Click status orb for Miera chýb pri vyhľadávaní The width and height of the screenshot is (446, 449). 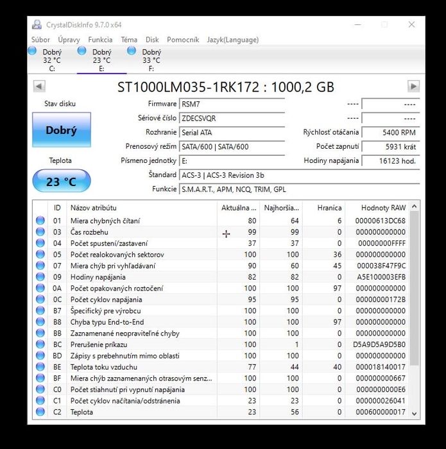pos(40,265)
